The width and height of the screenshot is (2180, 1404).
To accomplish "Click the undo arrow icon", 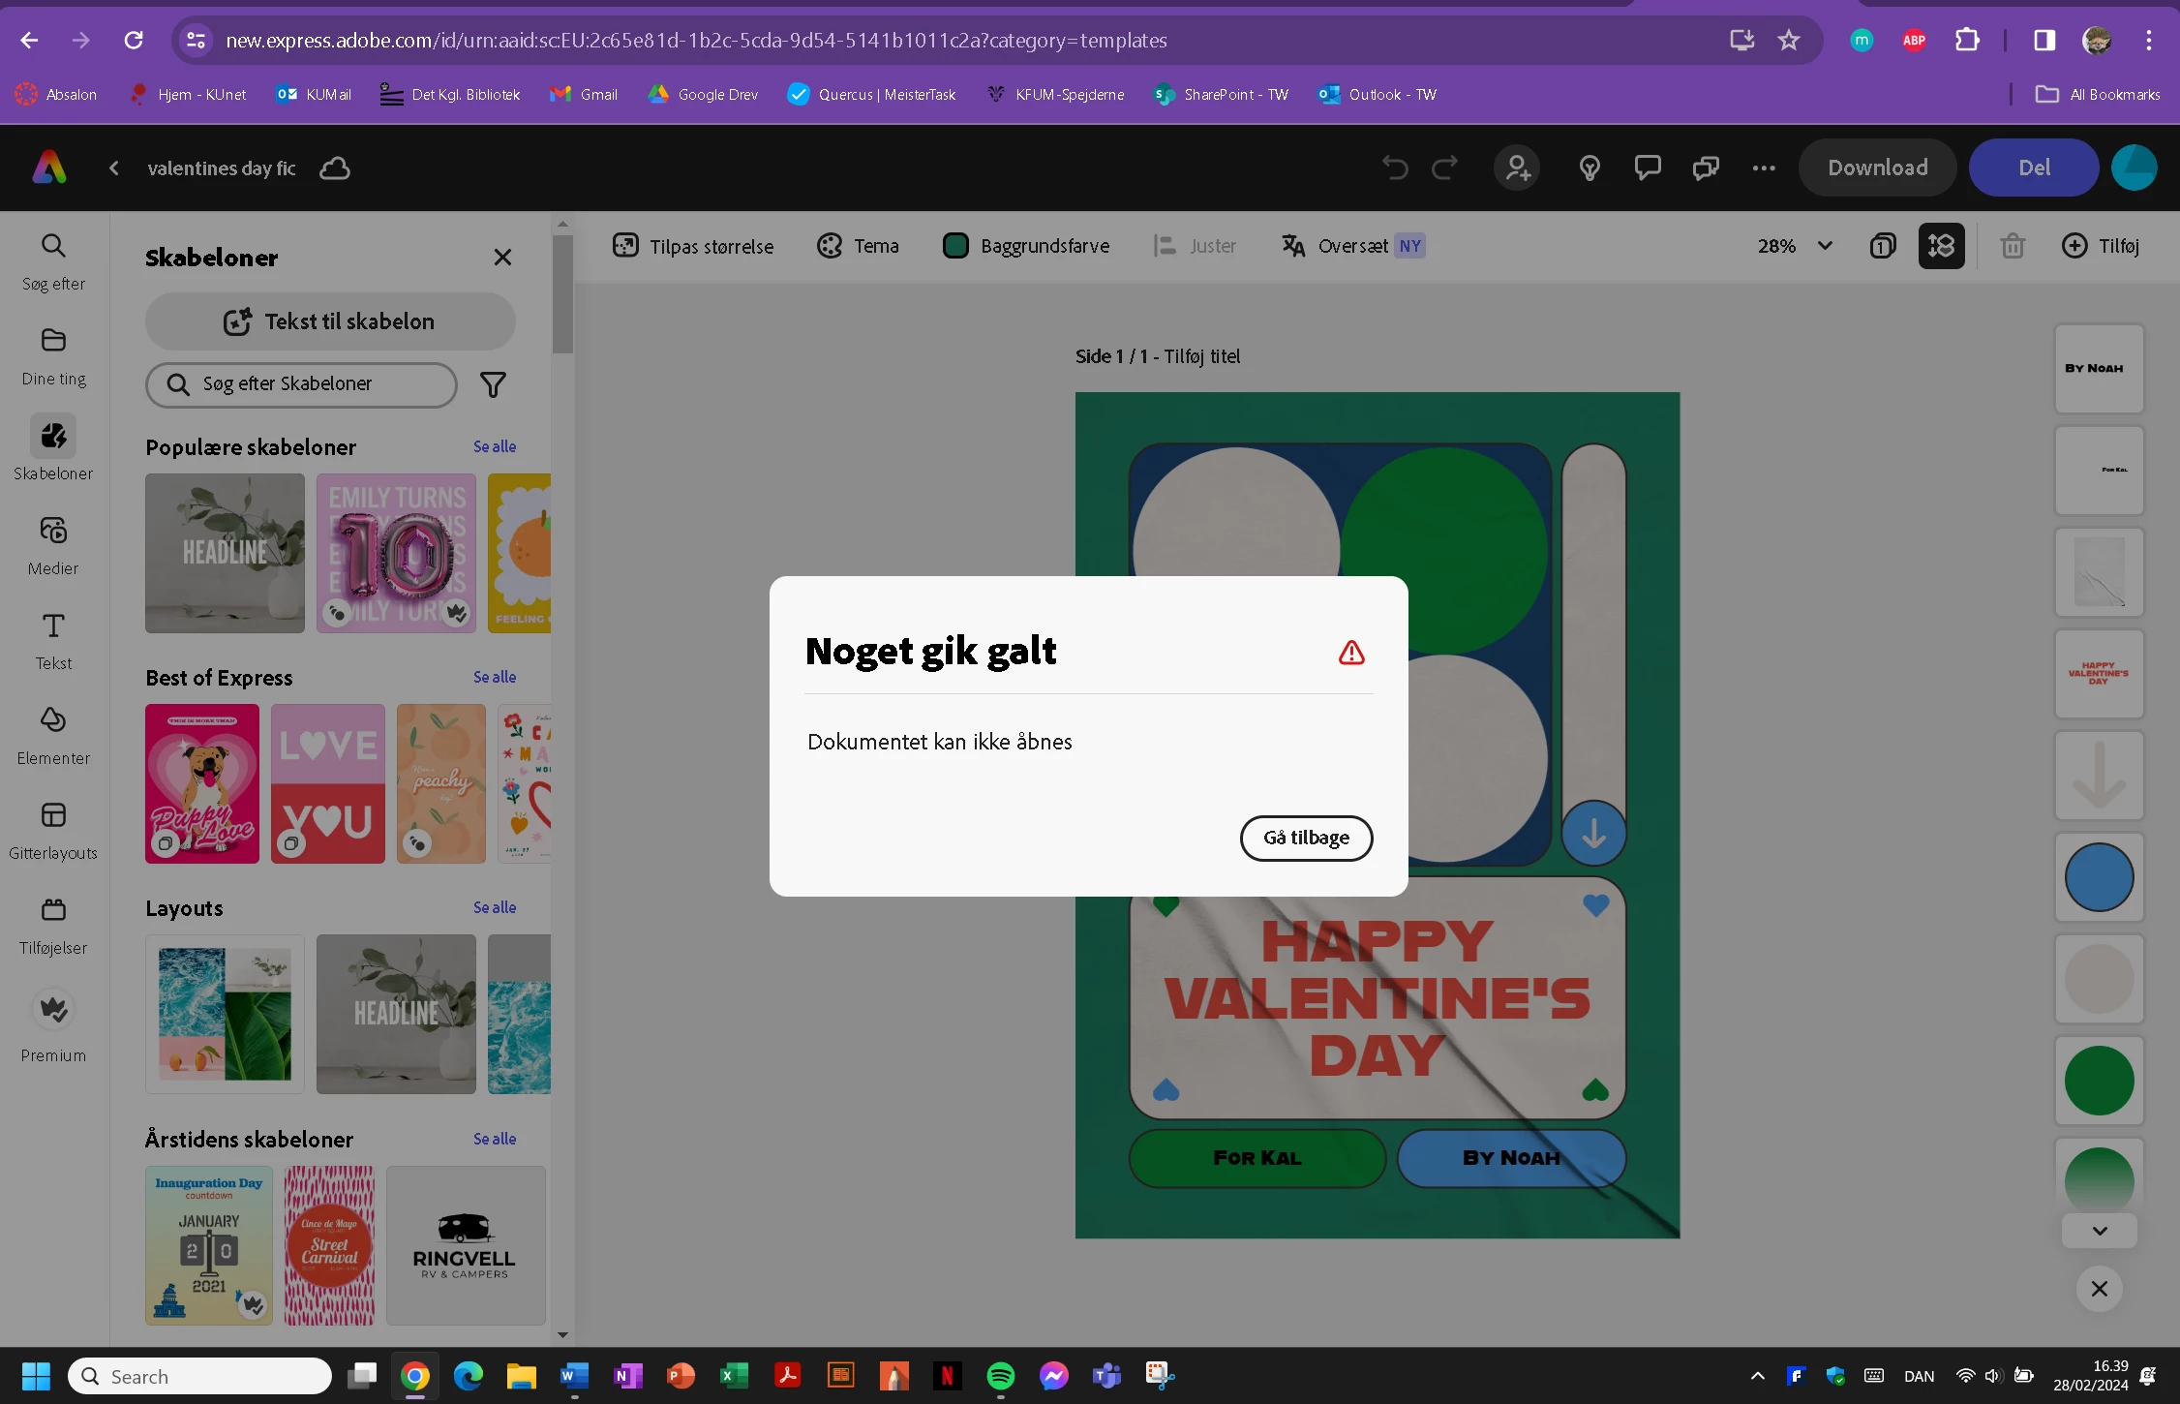I will 1395,168.
